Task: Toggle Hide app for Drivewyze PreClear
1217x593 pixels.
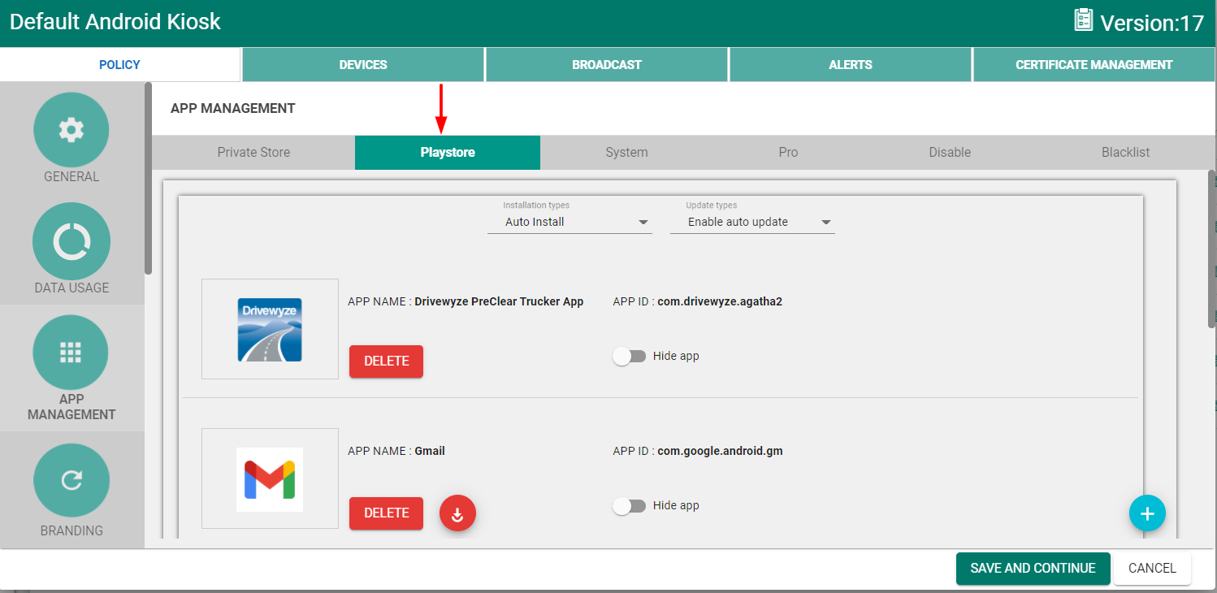Action: point(630,356)
